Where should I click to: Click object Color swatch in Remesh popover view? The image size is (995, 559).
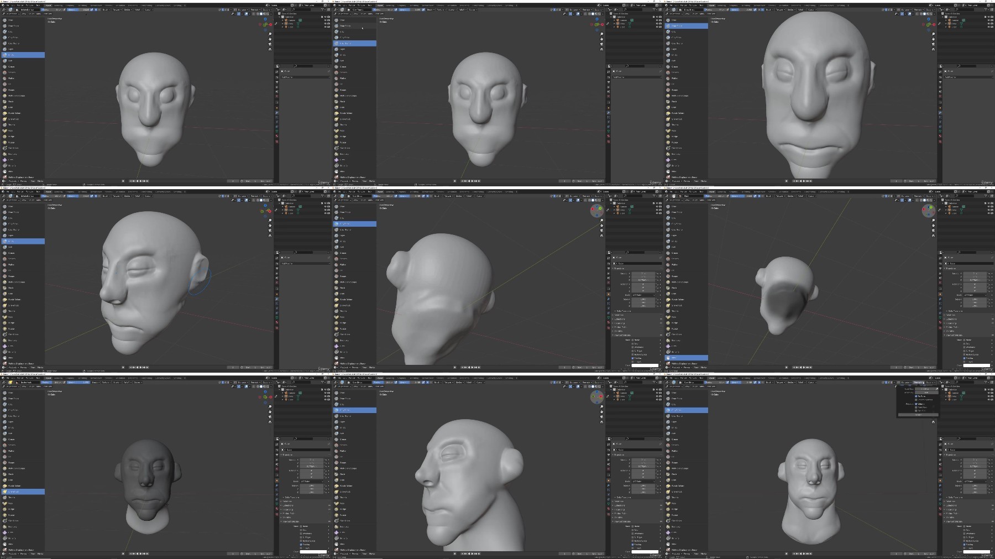[x=977, y=551]
